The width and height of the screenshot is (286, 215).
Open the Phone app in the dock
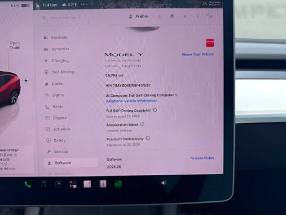28,185
